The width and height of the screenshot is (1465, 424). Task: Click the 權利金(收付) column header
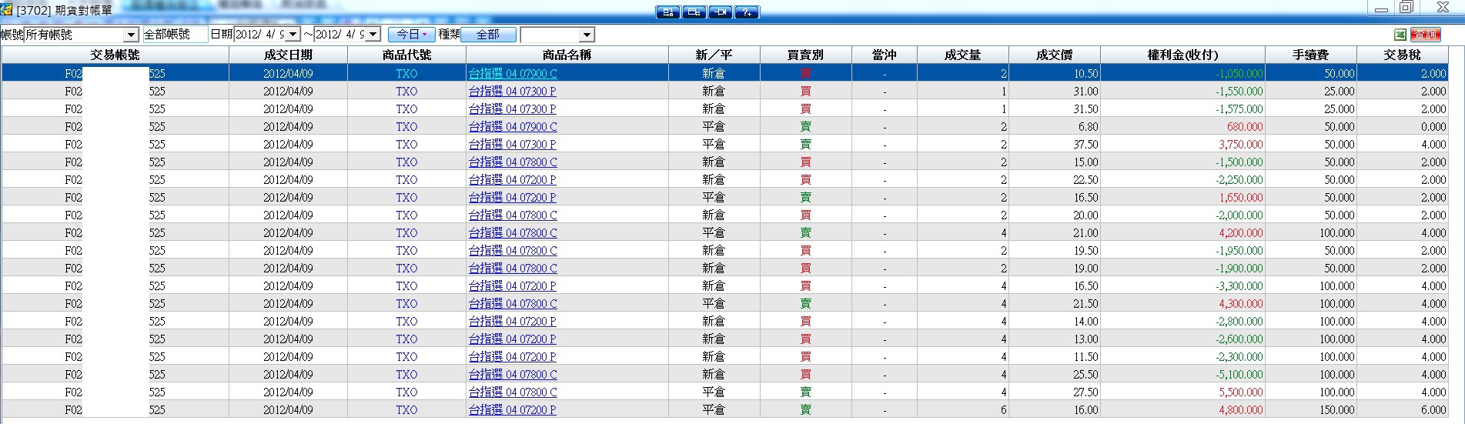coord(1182,55)
